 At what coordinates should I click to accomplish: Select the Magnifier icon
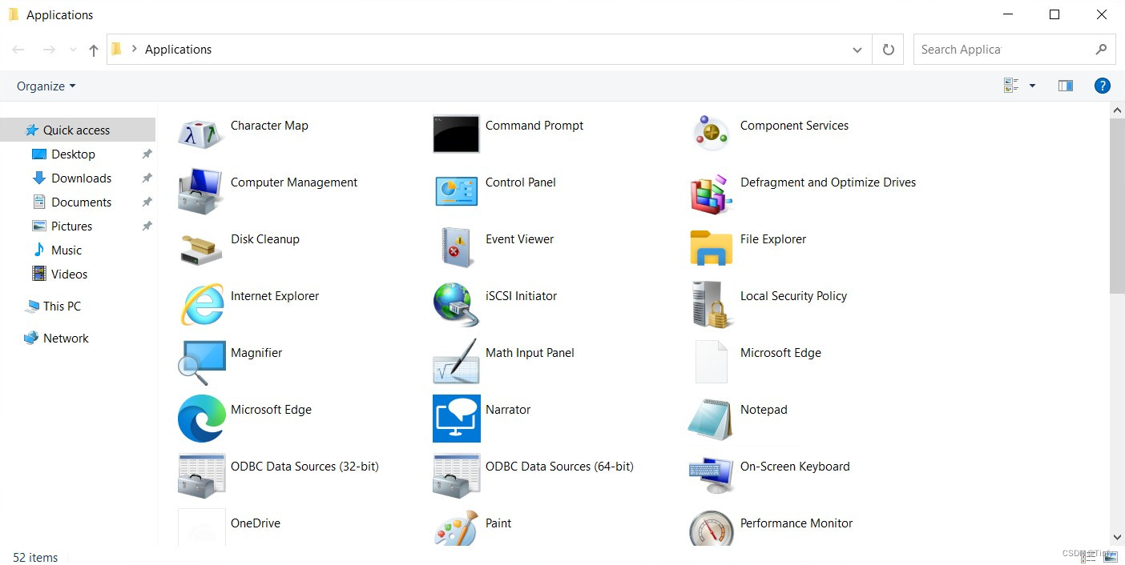[200, 361]
